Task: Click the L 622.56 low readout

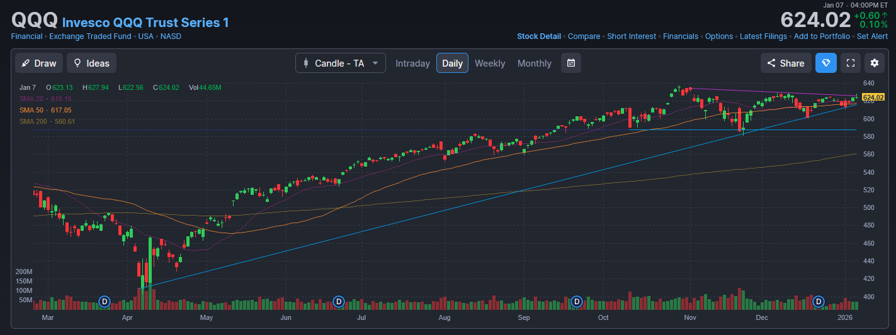Action: pyautogui.click(x=130, y=87)
